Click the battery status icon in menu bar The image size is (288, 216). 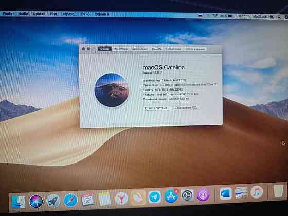[x=231, y=16]
